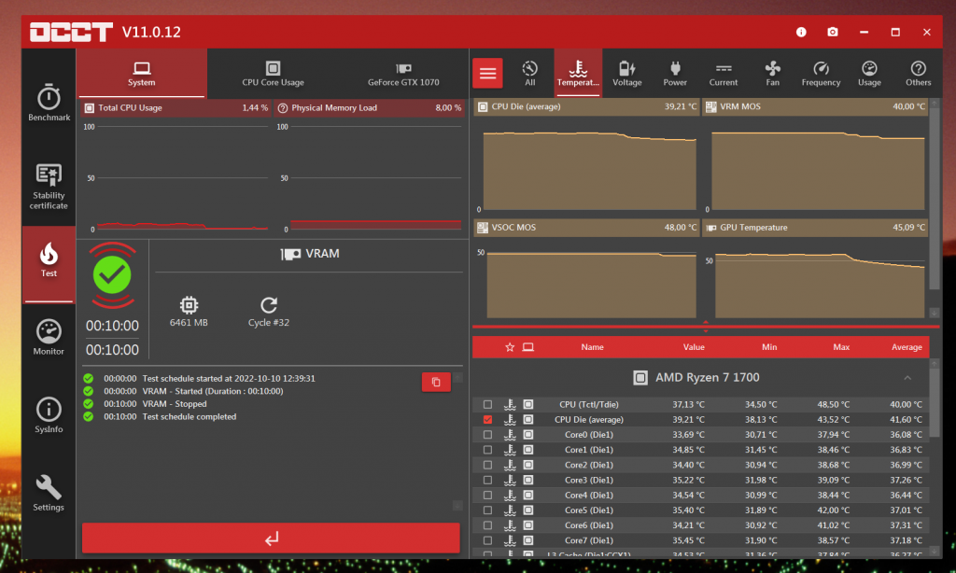Switch to the CPU Core Usage tab

click(273, 73)
